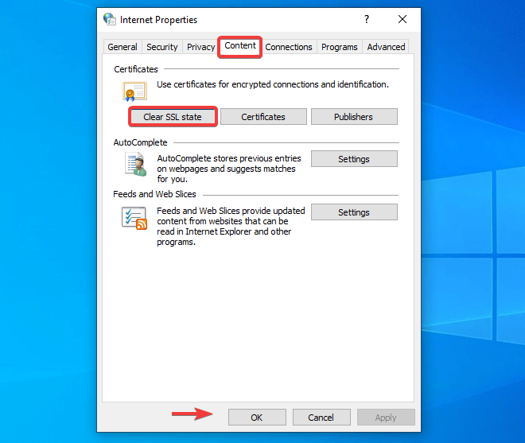The image size is (525, 443).
Task: Click the AutoComplete section heading
Action: pos(140,142)
